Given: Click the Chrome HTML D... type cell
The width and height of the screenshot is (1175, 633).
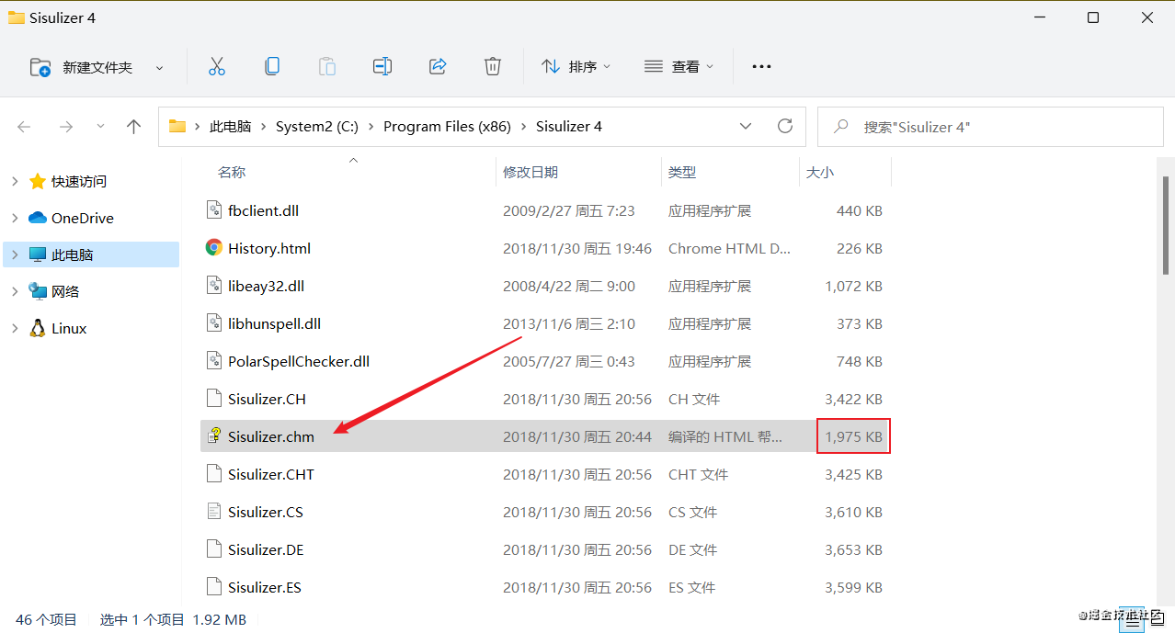Looking at the screenshot, I should (x=729, y=249).
